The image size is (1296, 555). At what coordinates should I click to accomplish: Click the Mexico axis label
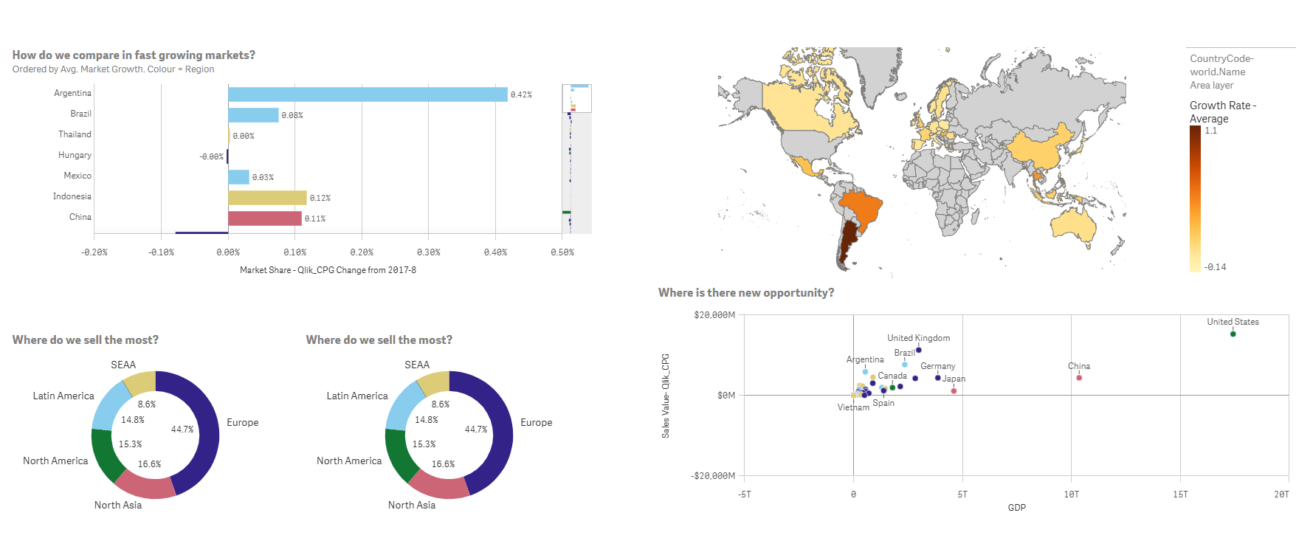[x=77, y=176]
